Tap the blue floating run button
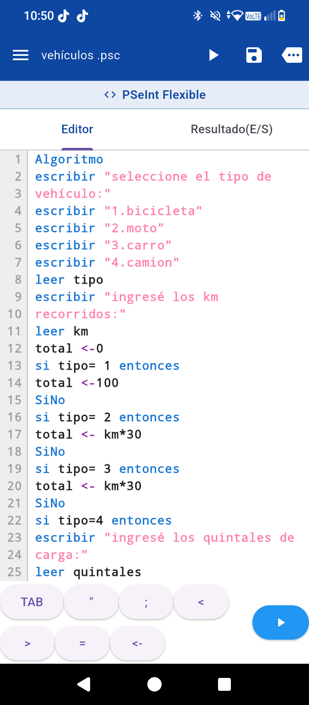The image size is (309, 705). (281, 622)
